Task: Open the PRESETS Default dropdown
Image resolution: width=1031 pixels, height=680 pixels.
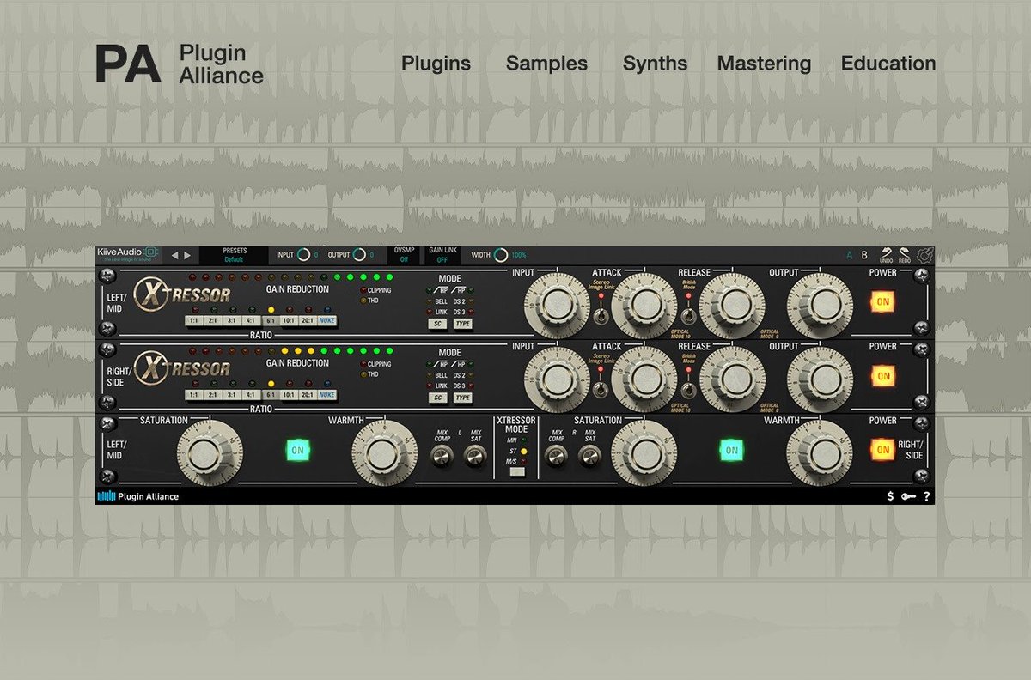Action: [234, 255]
